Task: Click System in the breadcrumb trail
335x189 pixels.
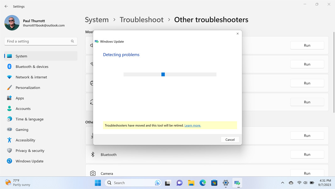Action: pyautogui.click(x=97, y=20)
